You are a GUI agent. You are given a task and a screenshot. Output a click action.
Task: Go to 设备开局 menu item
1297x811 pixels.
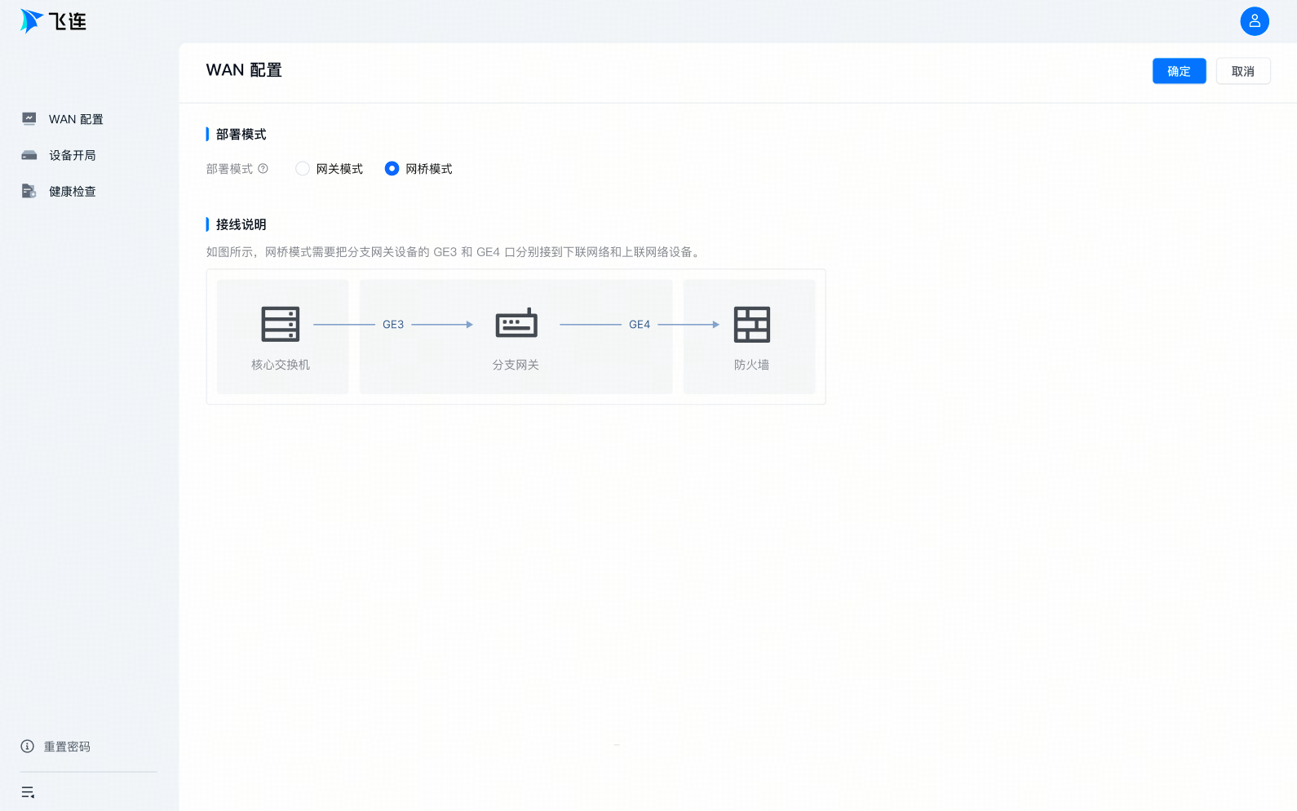click(x=73, y=155)
